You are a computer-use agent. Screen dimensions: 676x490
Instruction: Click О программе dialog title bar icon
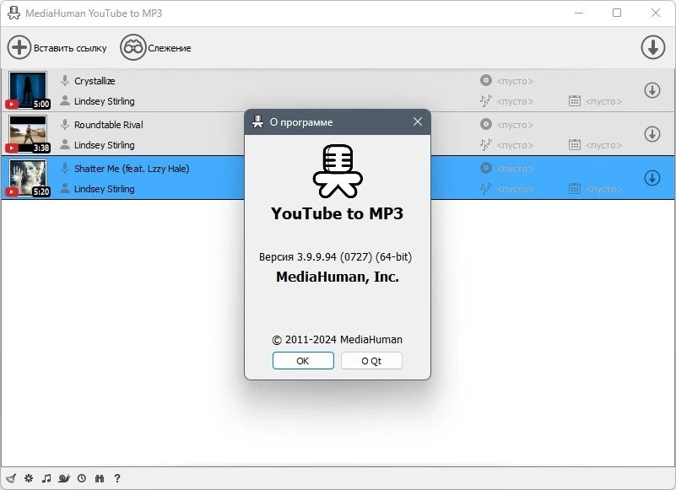[257, 122]
